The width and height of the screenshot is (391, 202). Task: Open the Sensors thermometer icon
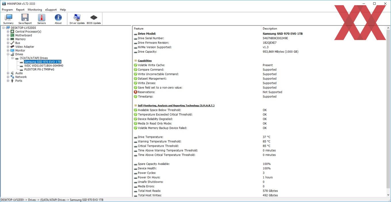coord(41,19)
